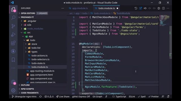Open app-routing.module.ts file
181x101 pixels.
[42, 71]
